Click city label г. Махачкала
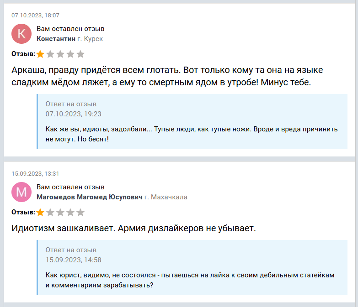 coord(166,197)
